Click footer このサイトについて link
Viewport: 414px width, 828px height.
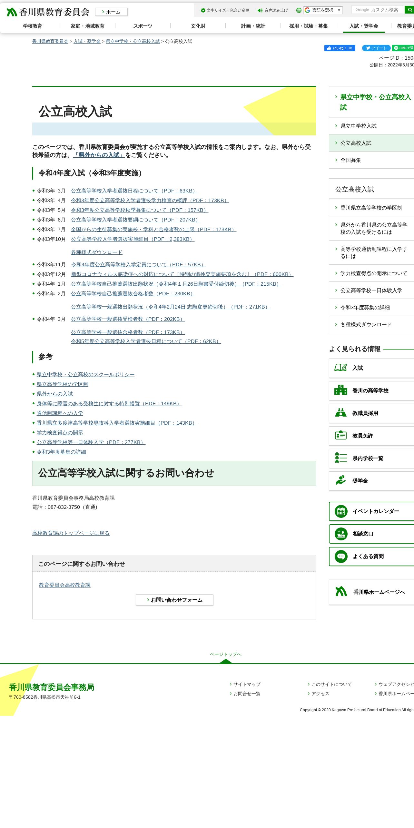click(331, 684)
